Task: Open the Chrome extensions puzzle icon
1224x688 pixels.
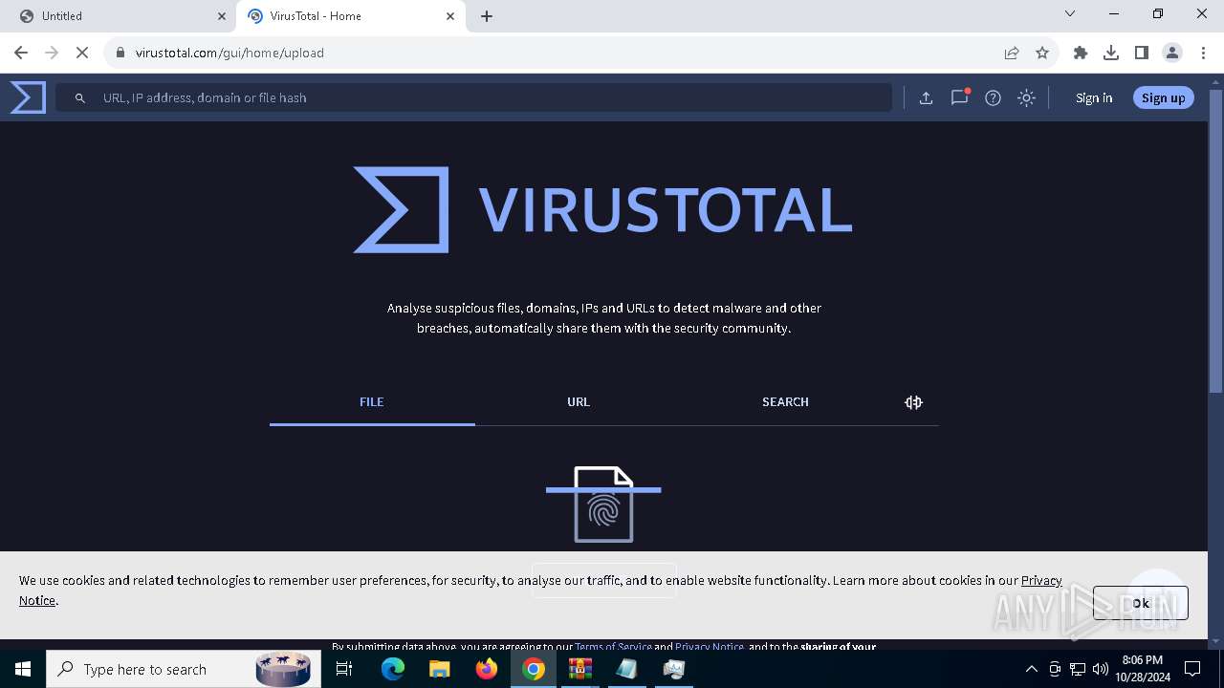Action: pyautogui.click(x=1081, y=53)
